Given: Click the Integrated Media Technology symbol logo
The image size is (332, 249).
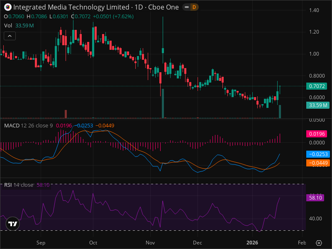Looking at the screenshot, I should [x=8, y=7].
